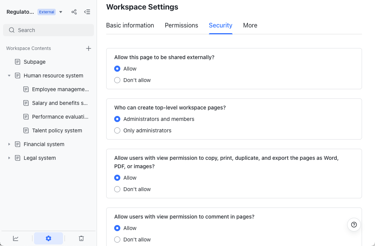Expand the Legal system tree item
Image resolution: width=375 pixels, height=246 pixels.
[x=9, y=158]
